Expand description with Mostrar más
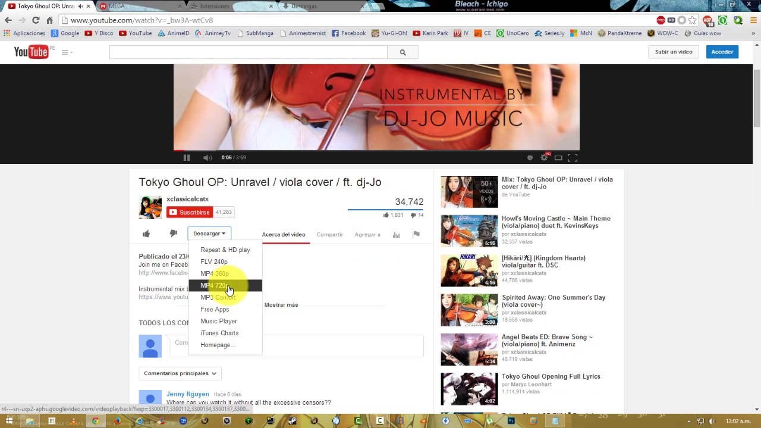 [281, 305]
